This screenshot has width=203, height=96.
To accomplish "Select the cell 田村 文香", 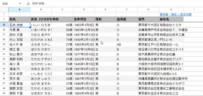I will click(x=20, y=35).
